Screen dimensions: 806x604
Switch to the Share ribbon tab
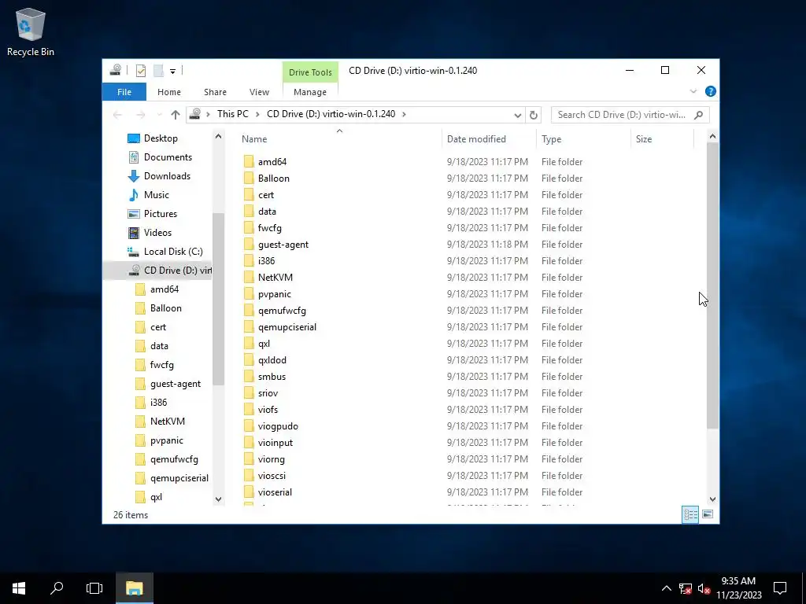point(215,92)
